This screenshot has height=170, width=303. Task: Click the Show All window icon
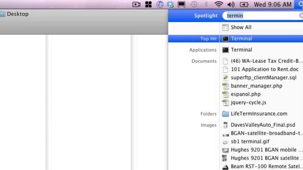click(x=225, y=27)
